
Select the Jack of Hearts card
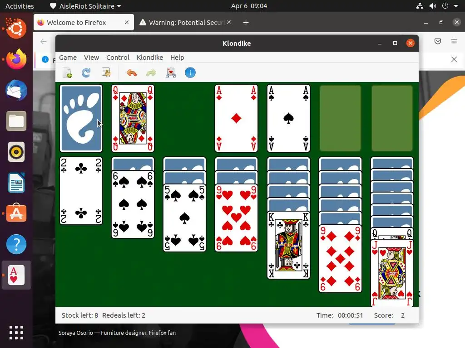[x=392, y=272]
